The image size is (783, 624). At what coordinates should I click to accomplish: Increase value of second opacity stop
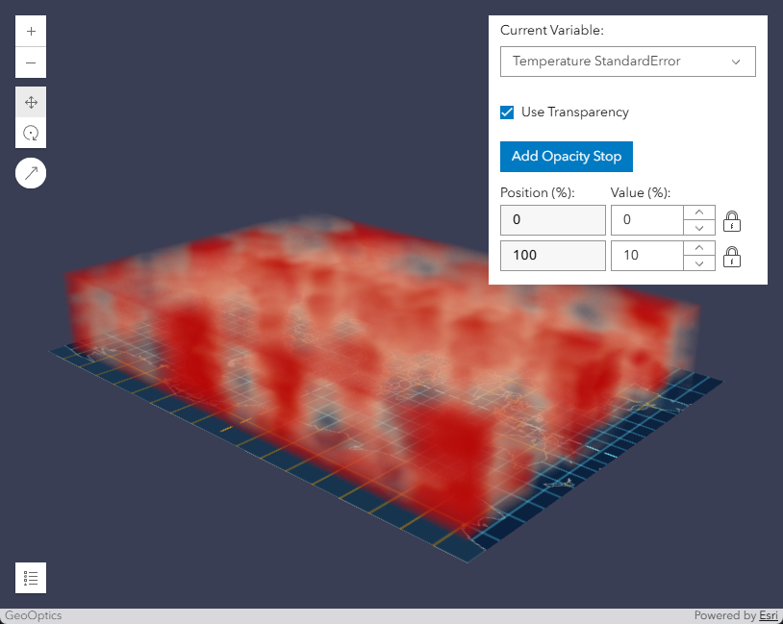pyautogui.click(x=699, y=248)
